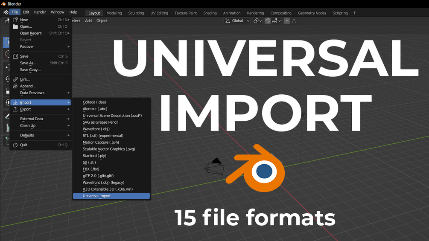Viewport: 429px width, 241px height.
Task: Expand the Clean Up submenu
Action: click(x=41, y=126)
